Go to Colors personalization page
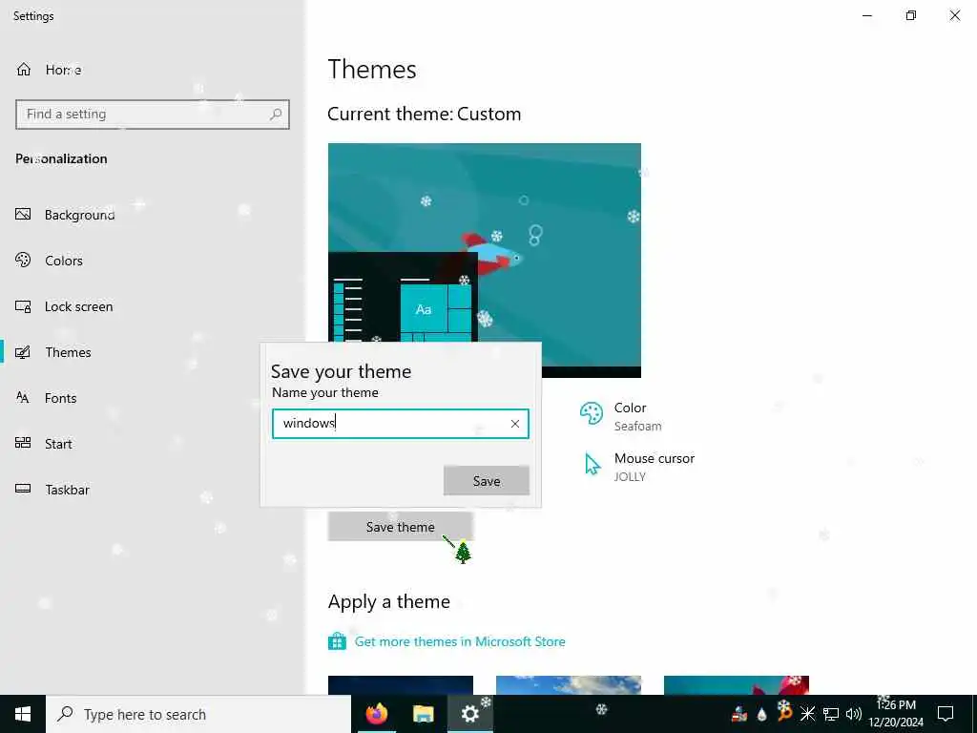The width and height of the screenshot is (977, 733). coord(64,261)
